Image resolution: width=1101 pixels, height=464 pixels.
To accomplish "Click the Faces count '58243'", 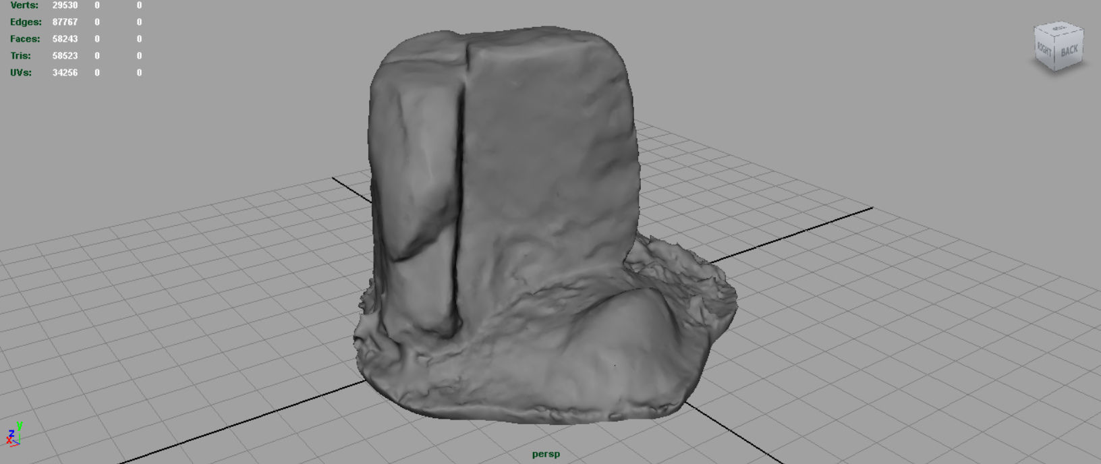I will click(x=65, y=39).
